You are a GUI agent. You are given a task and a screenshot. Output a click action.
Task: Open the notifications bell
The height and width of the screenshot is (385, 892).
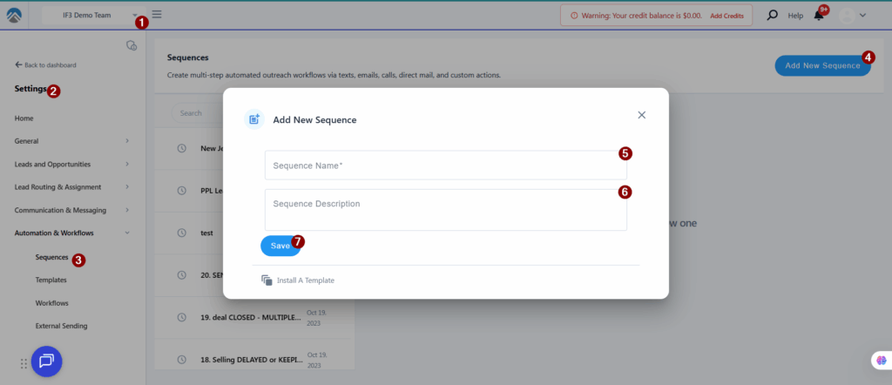pos(819,15)
